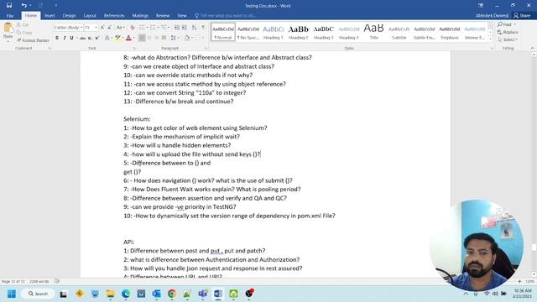Increase font size with Grow Font icon
The width and height of the screenshot is (537, 302).
click(102, 28)
